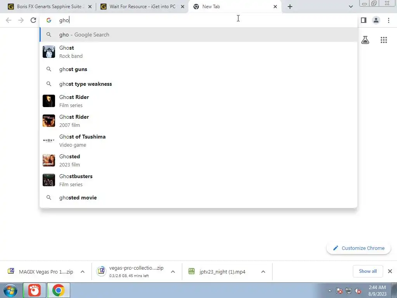Choose 'gho - Google Search' suggestion

point(198,35)
